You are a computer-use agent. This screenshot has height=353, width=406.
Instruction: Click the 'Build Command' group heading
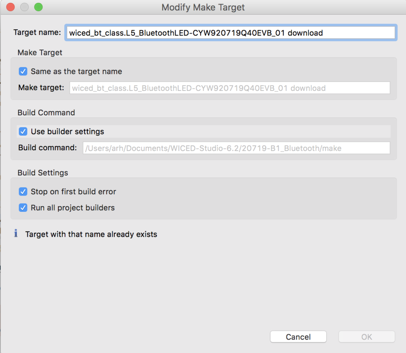coord(46,113)
